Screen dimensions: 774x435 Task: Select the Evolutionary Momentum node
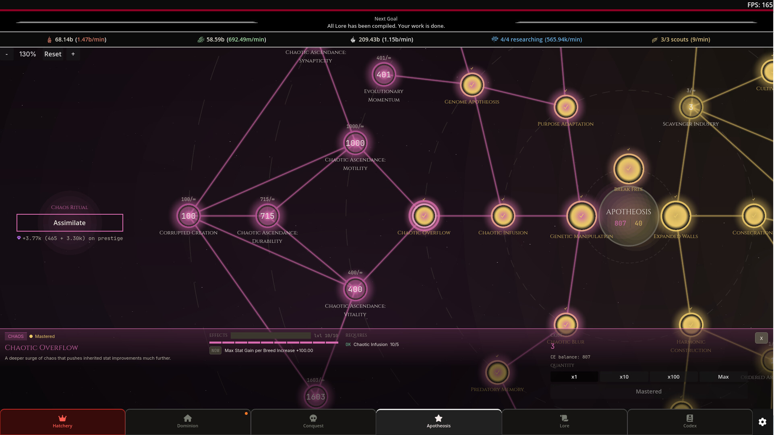point(384,75)
